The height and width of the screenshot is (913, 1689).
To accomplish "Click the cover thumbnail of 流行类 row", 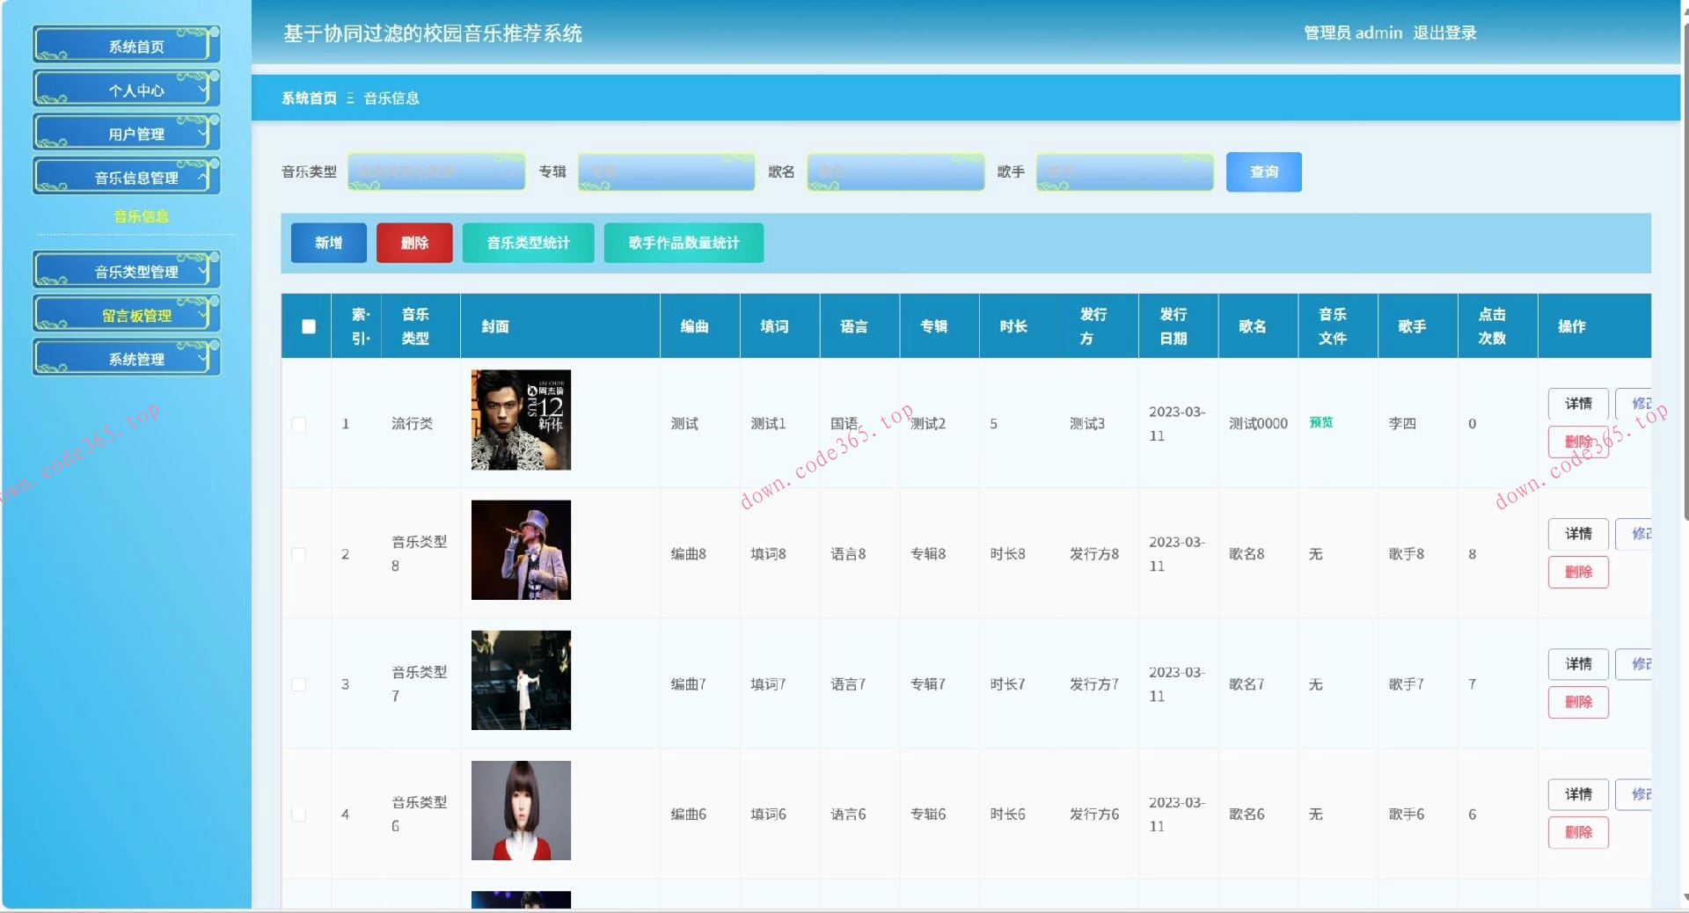I will click(521, 420).
